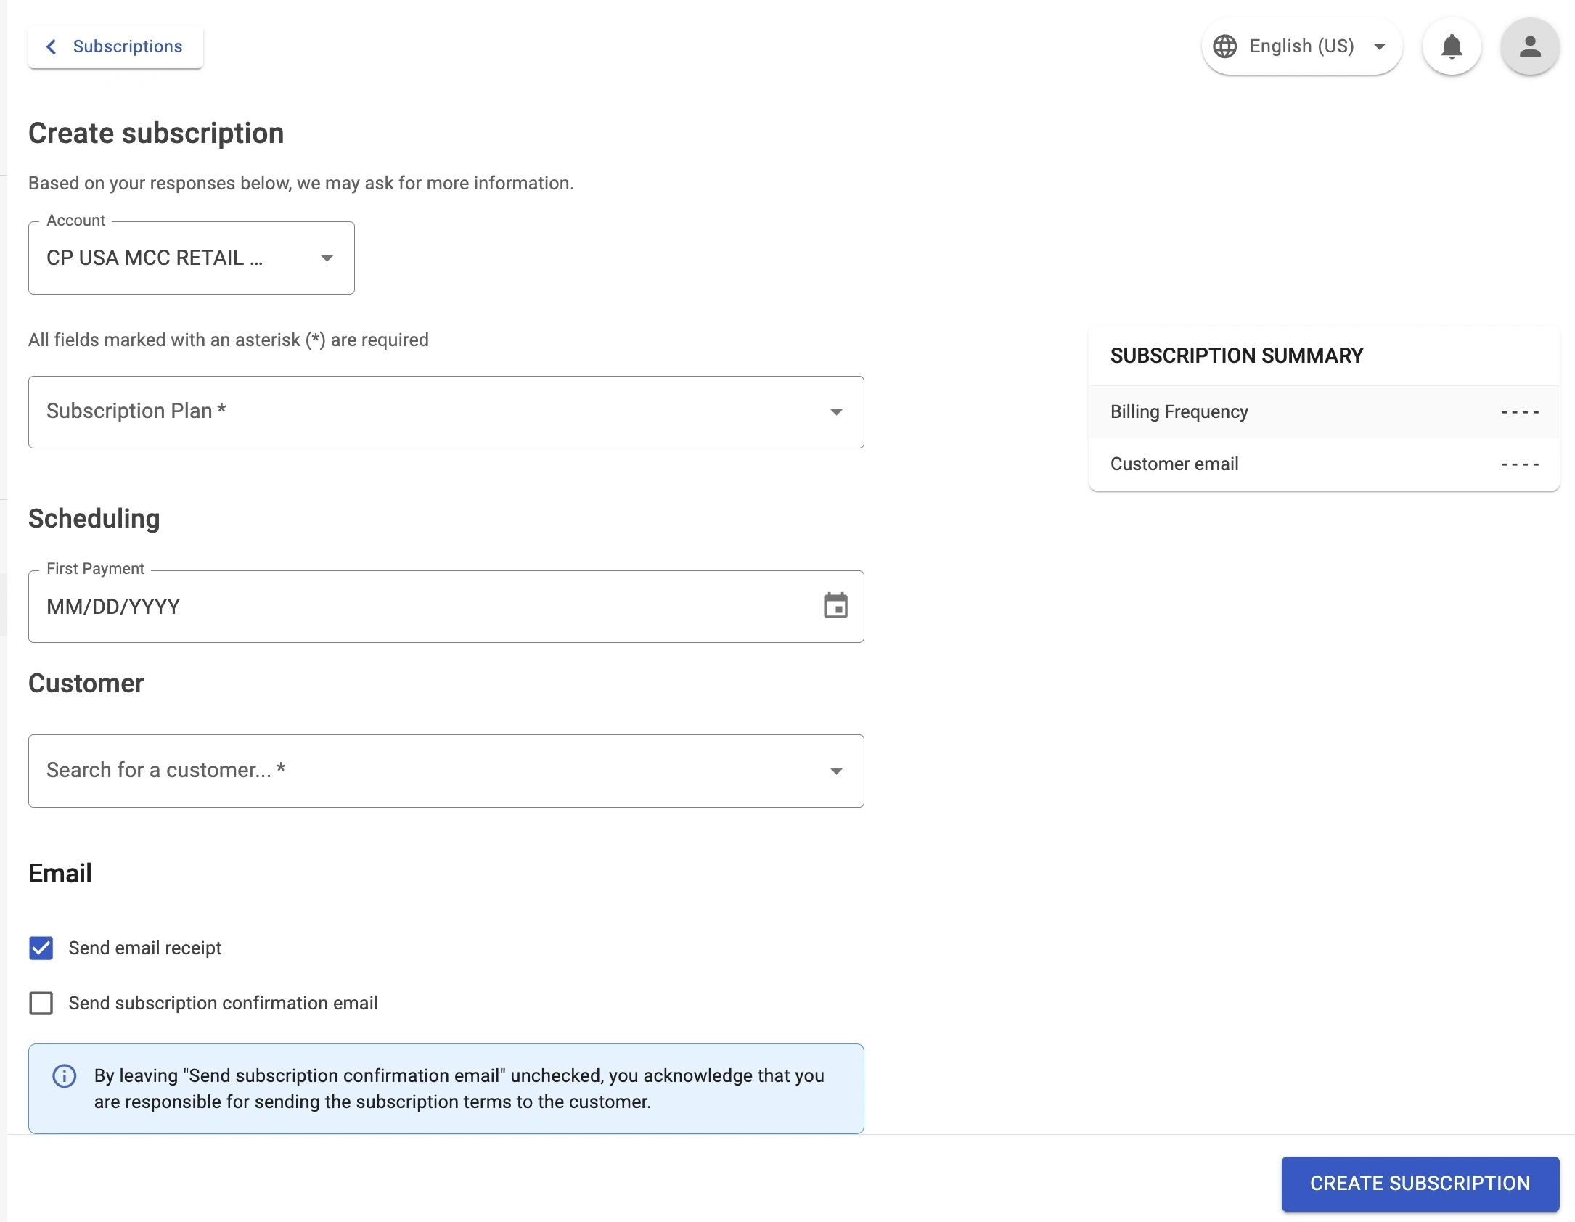Click the globe language icon
The height and width of the screenshot is (1222, 1575).
click(1225, 46)
